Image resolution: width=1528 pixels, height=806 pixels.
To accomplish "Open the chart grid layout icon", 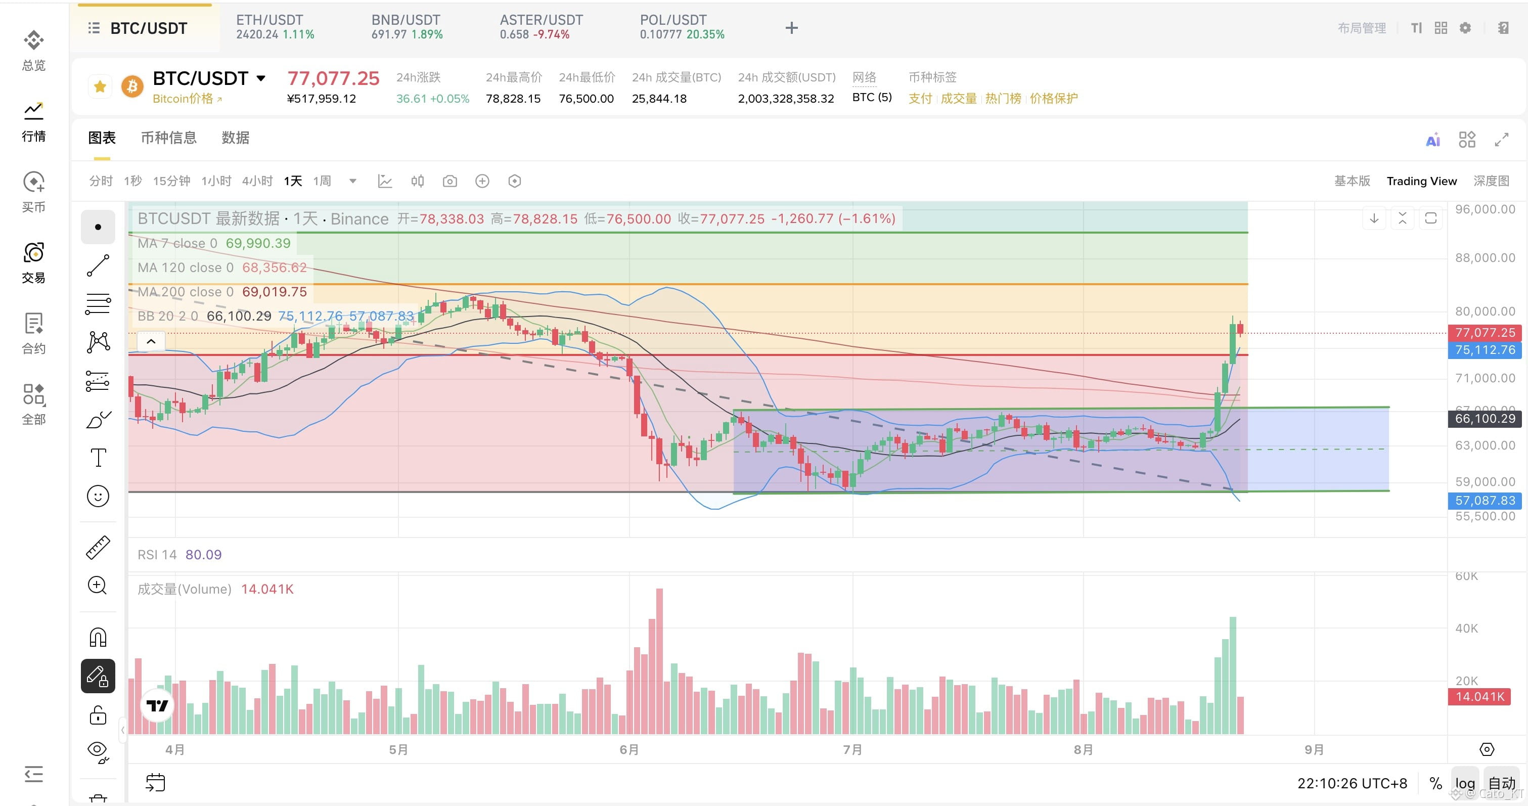I will [x=1467, y=140].
